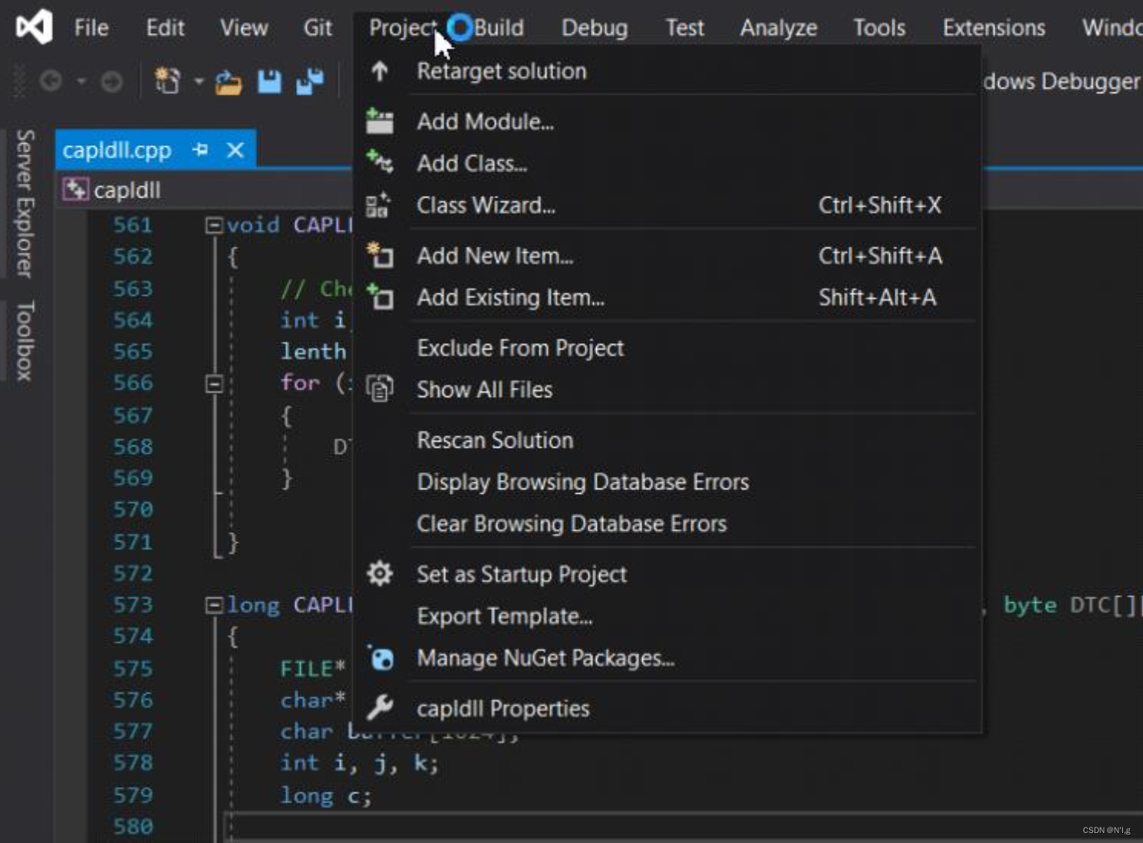Viewport: 1143px width, 843px height.
Task: Open the Edit menu
Action: [165, 28]
